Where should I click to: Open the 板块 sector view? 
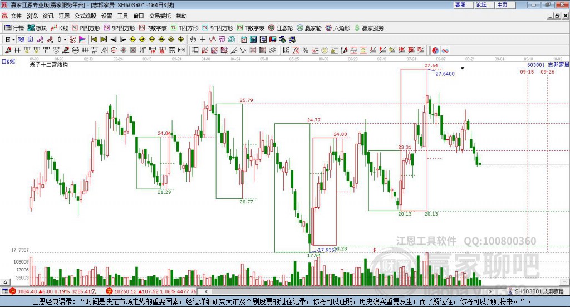pos(37,28)
